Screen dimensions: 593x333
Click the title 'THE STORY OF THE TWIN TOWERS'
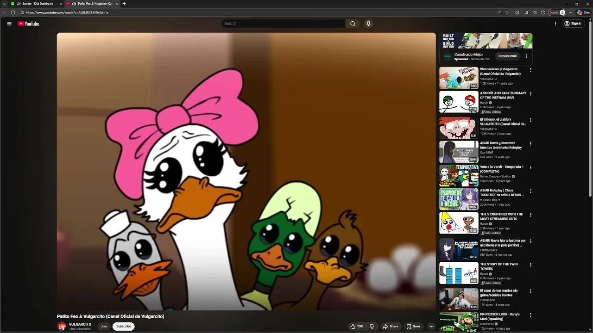tap(498, 266)
